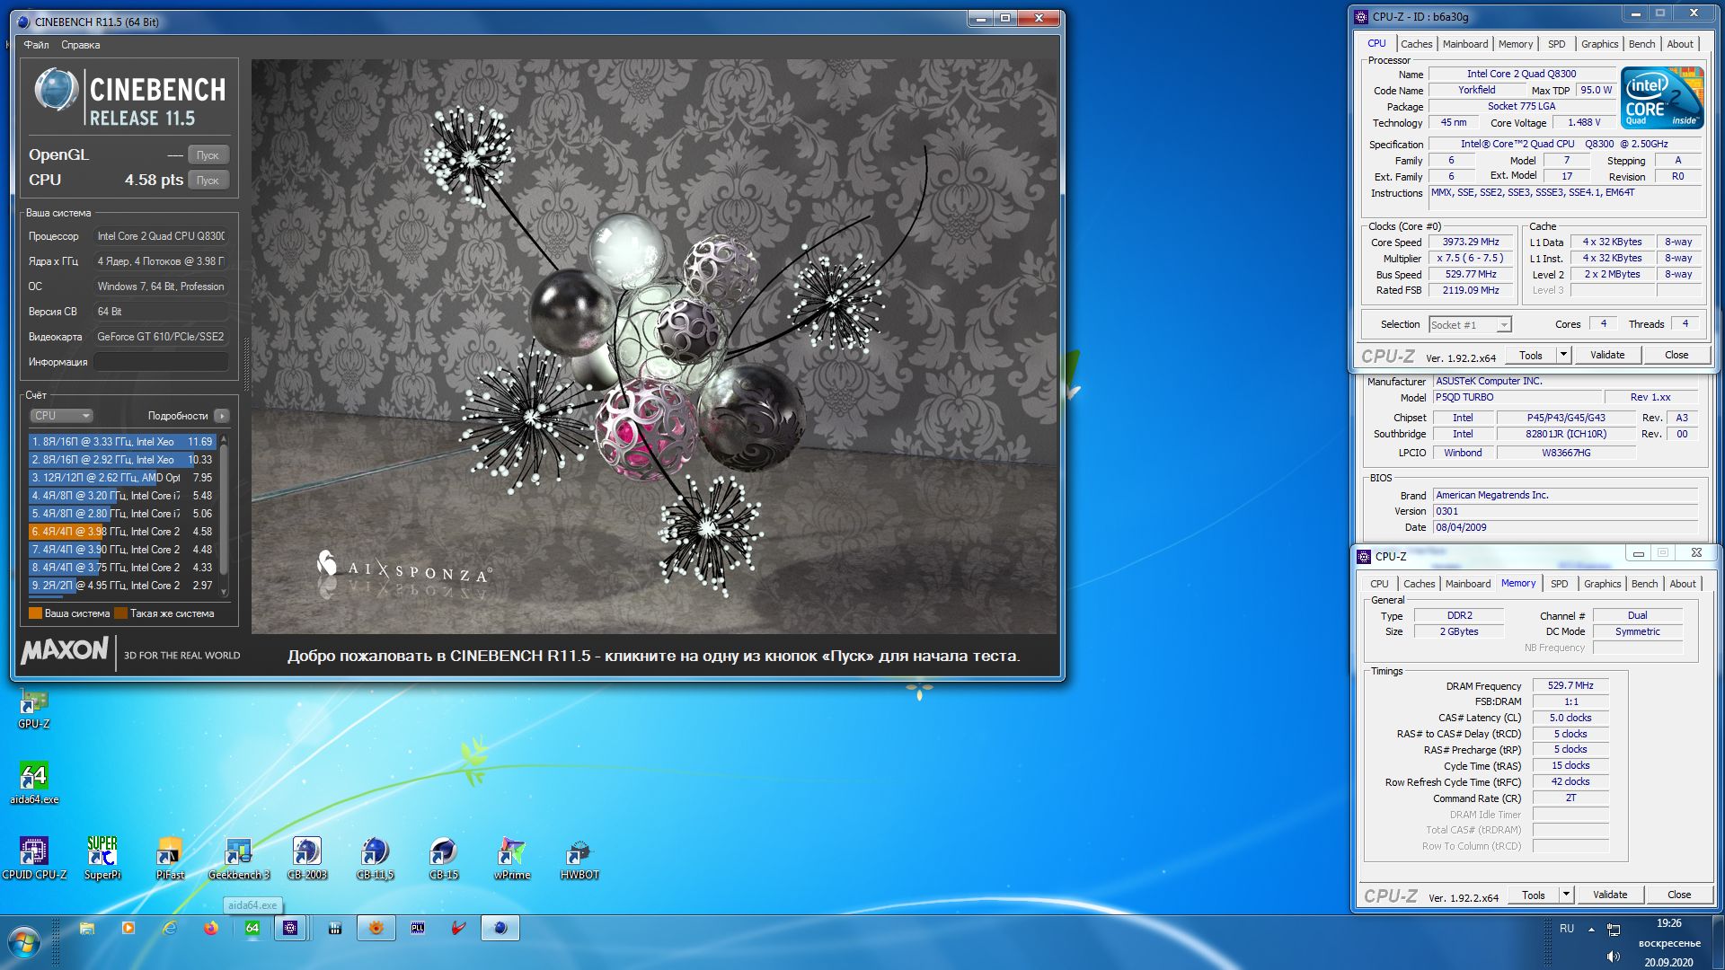Switch to CPU tab in bottom CPU-Z
The width and height of the screenshot is (1725, 970).
(x=1379, y=584)
